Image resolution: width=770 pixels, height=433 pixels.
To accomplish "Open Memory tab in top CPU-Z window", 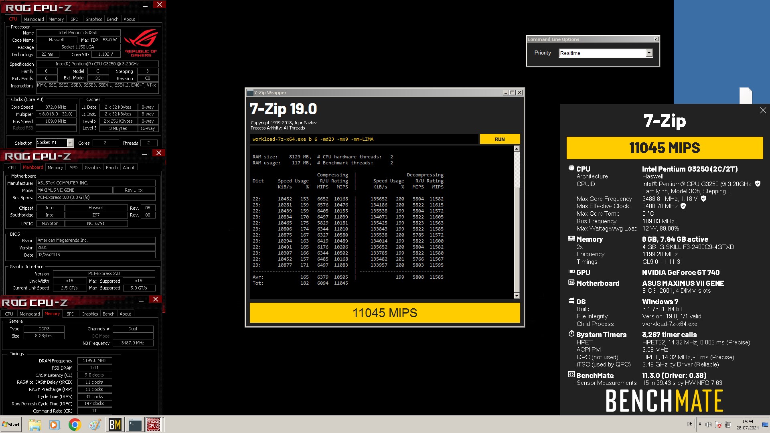I will click(x=56, y=19).
